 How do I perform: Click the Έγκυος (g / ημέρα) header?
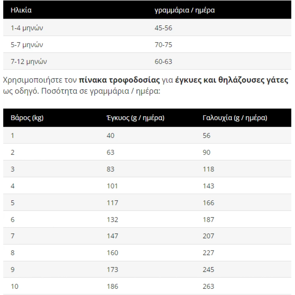pyautogui.click(x=135, y=118)
